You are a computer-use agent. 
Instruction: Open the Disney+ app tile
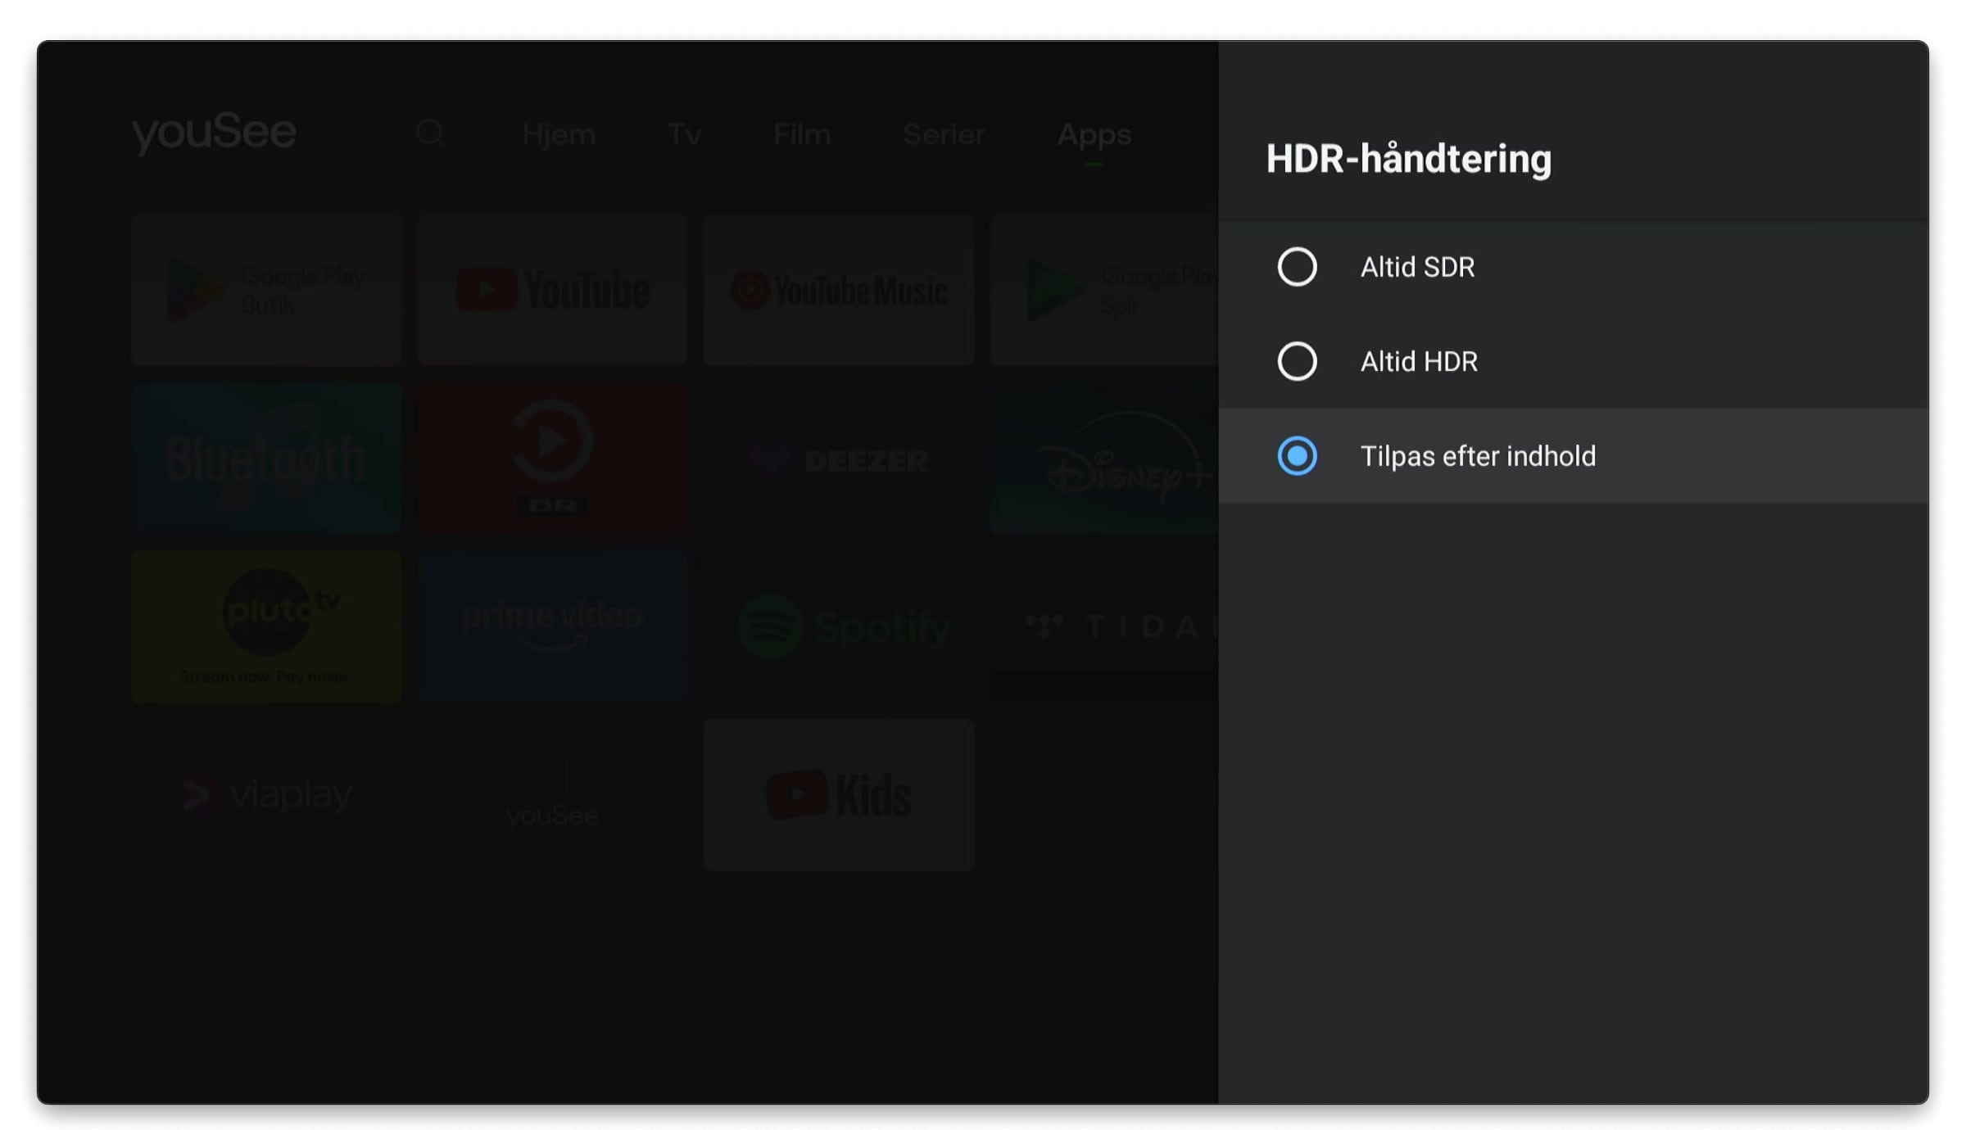(1103, 459)
